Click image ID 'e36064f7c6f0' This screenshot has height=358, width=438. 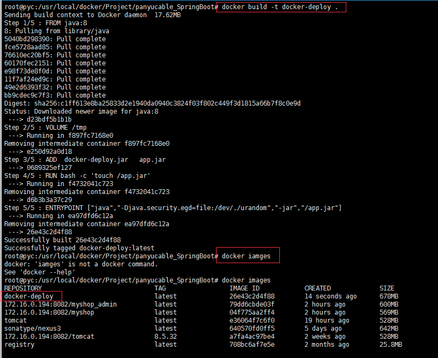252,320
